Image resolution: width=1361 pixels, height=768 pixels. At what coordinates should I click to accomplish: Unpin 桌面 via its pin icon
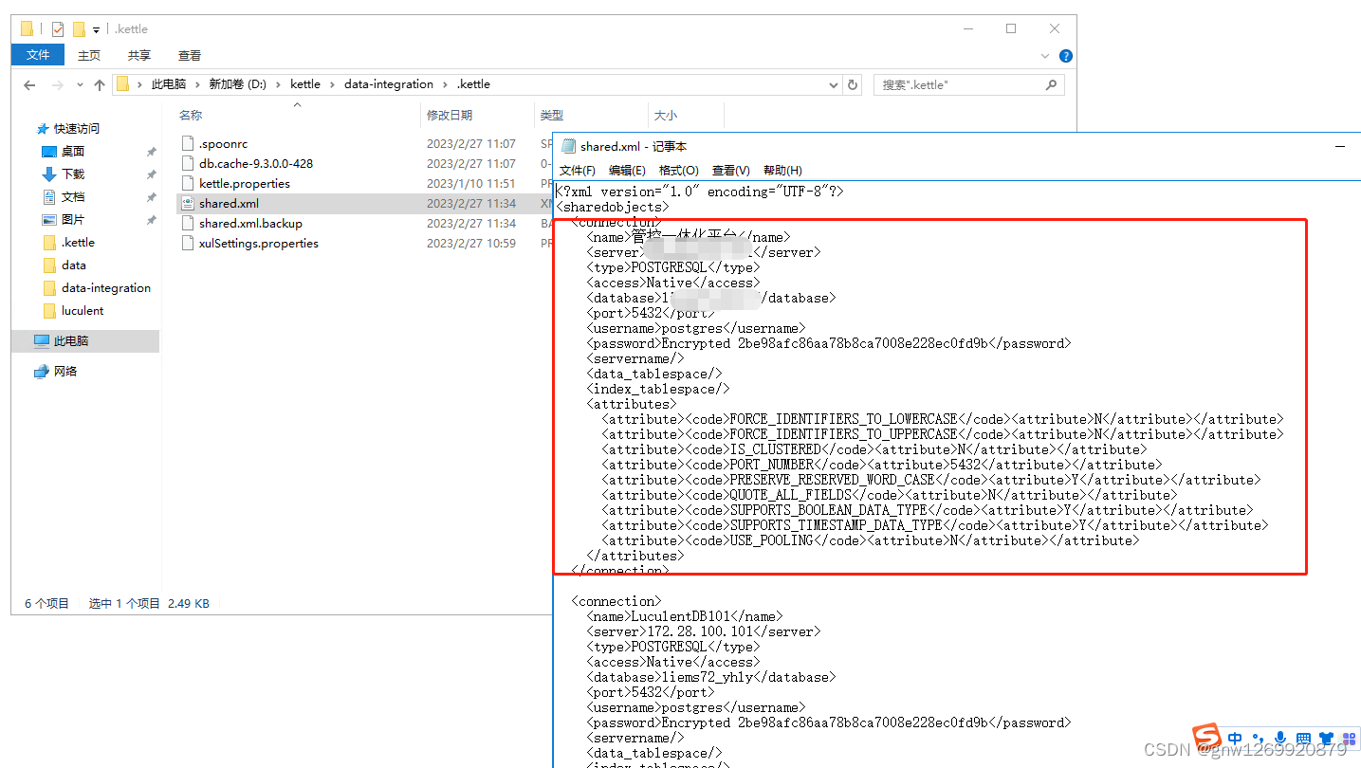(x=151, y=152)
